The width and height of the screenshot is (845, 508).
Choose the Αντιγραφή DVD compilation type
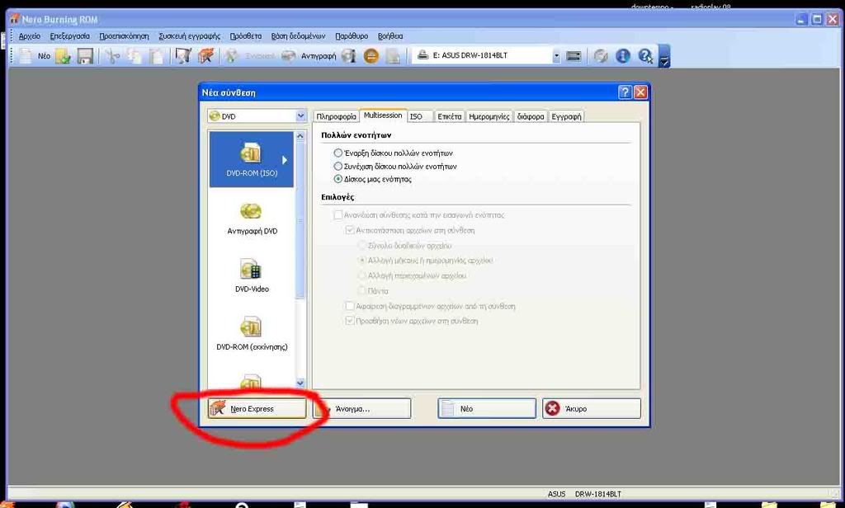tap(252, 219)
